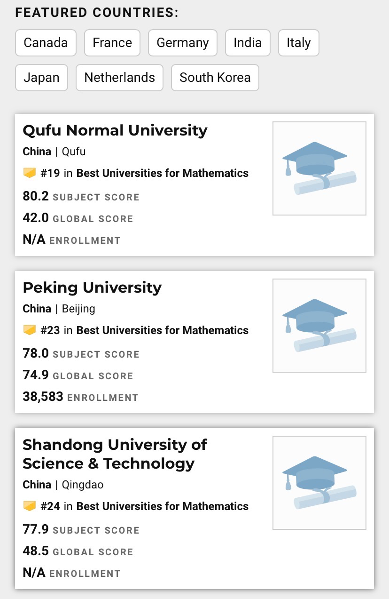389x599 pixels.
Task: Select the Canada country filter
Action: coord(46,43)
